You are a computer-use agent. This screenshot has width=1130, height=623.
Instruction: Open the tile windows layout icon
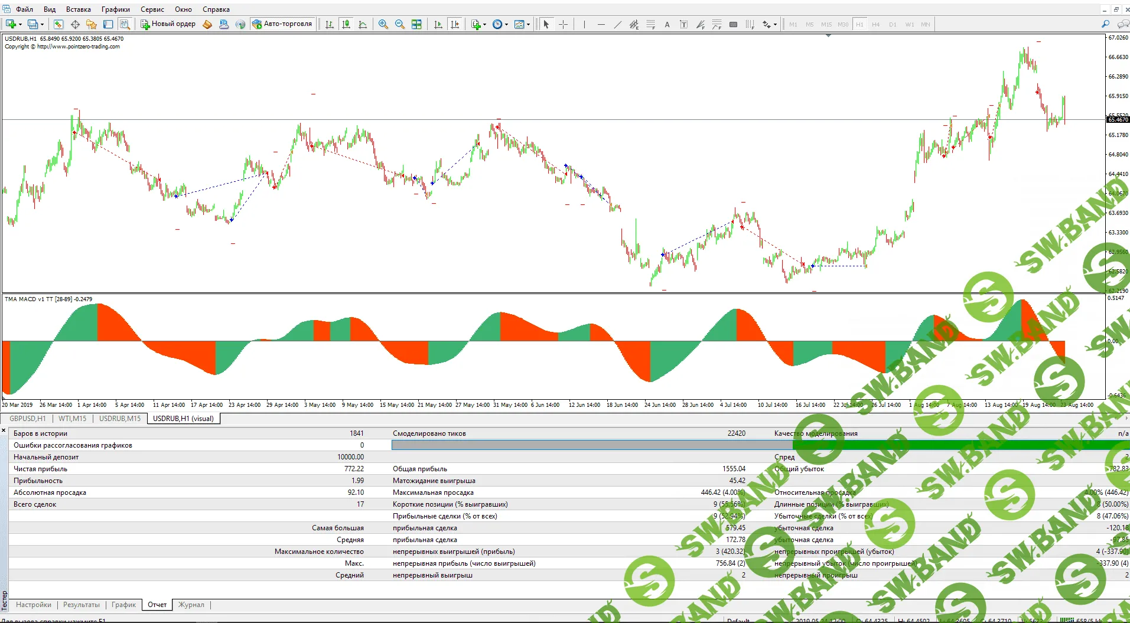(416, 24)
